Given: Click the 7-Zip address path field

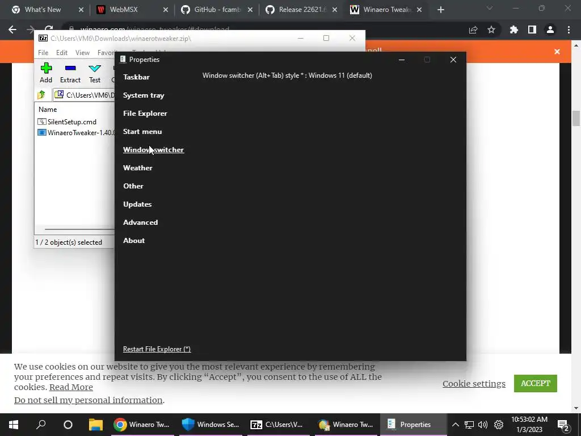Looking at the screenshot, I should pos(85,95).
